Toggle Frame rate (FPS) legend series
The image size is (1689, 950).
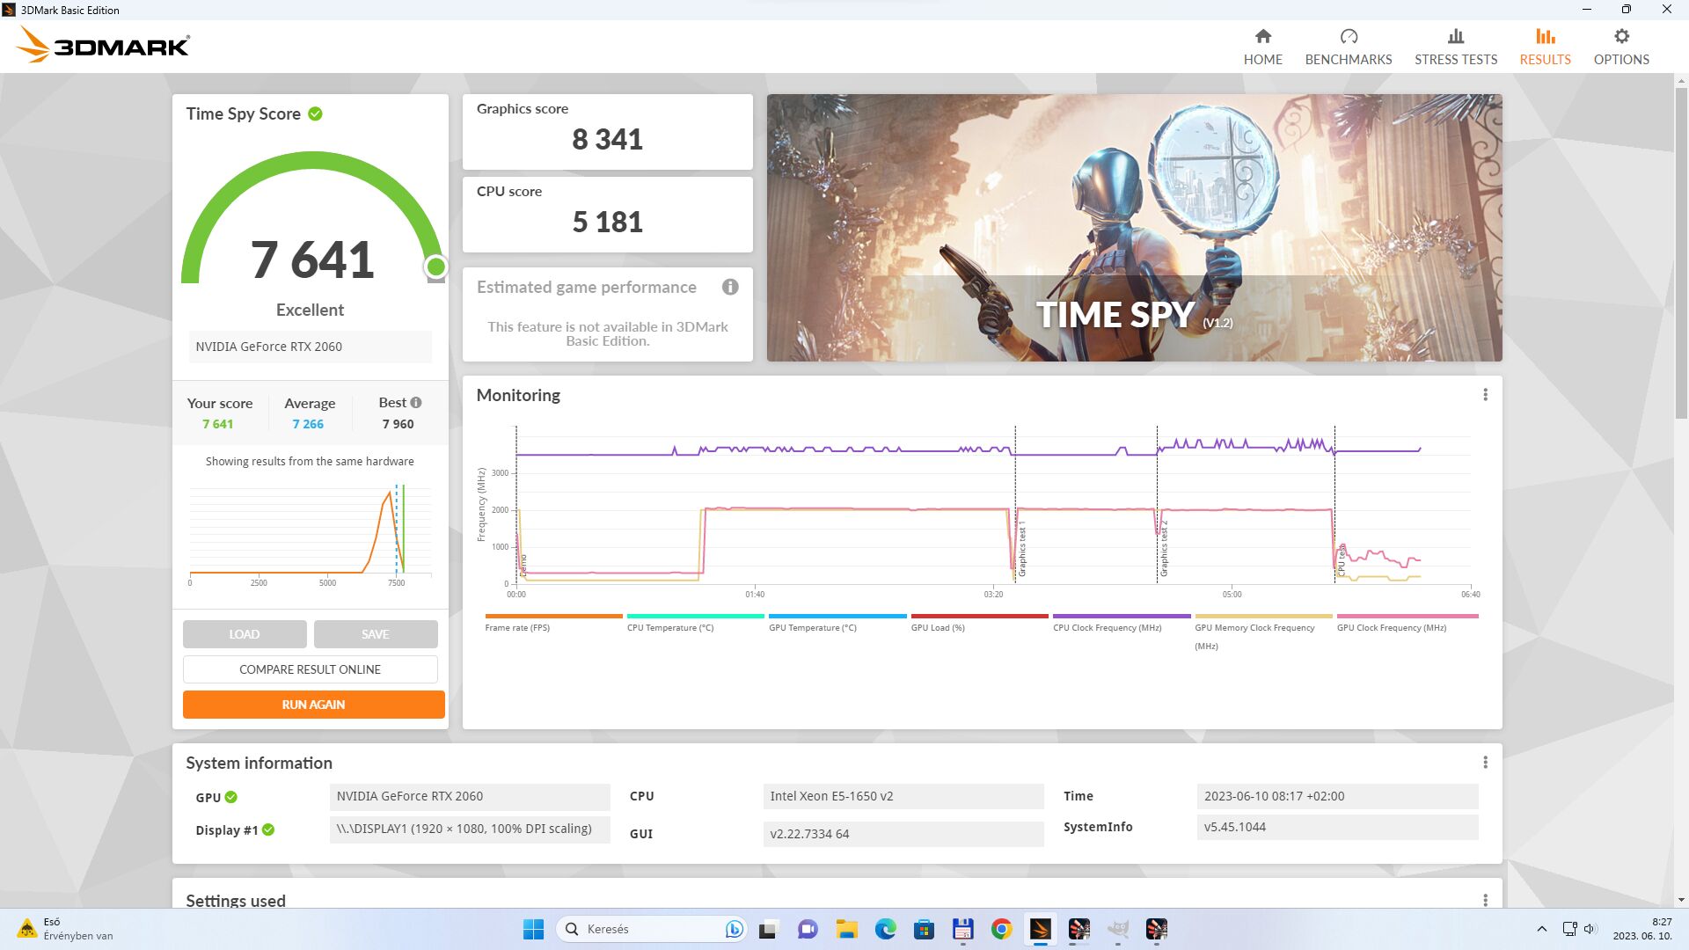517,628
